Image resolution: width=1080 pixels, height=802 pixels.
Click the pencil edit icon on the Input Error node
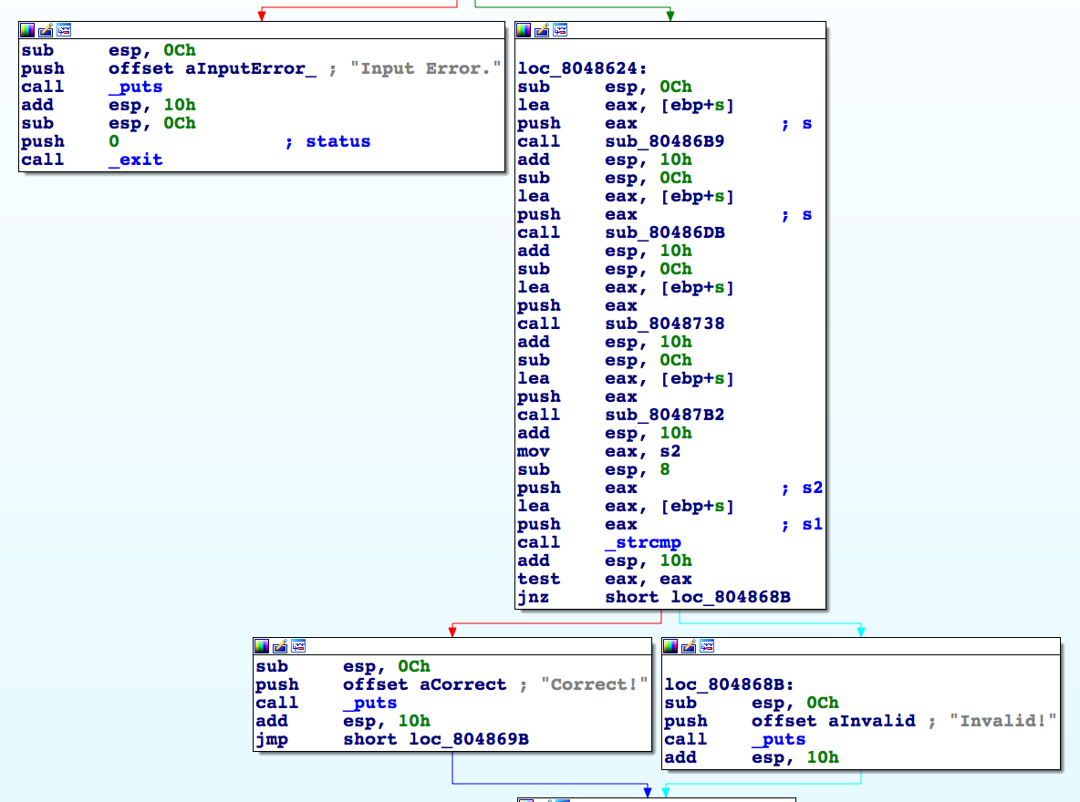click(46, 30)
